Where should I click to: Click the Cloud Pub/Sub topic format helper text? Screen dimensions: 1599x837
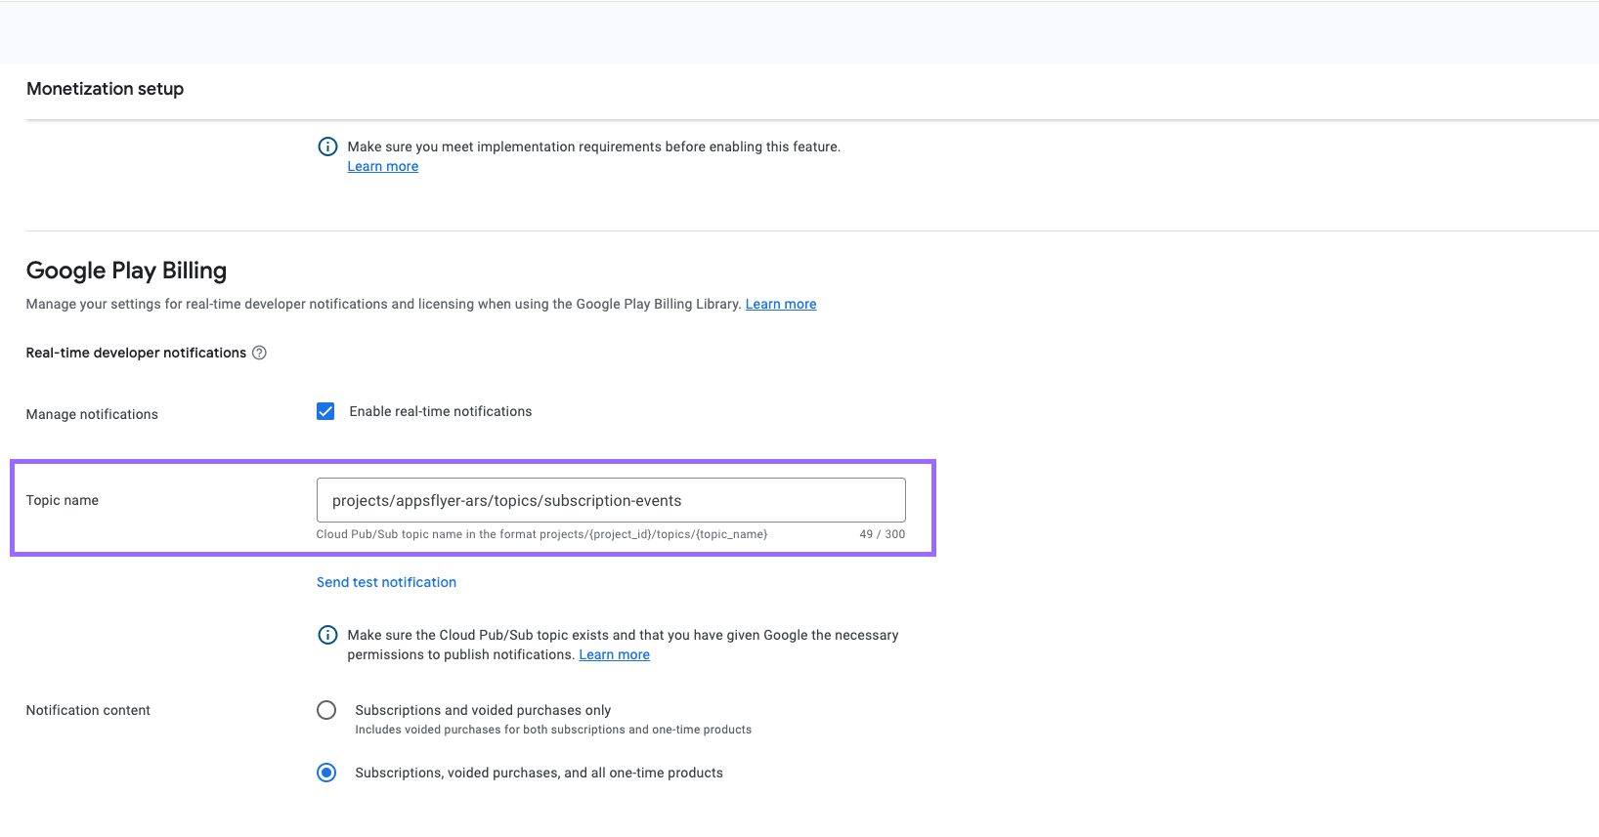541,534
